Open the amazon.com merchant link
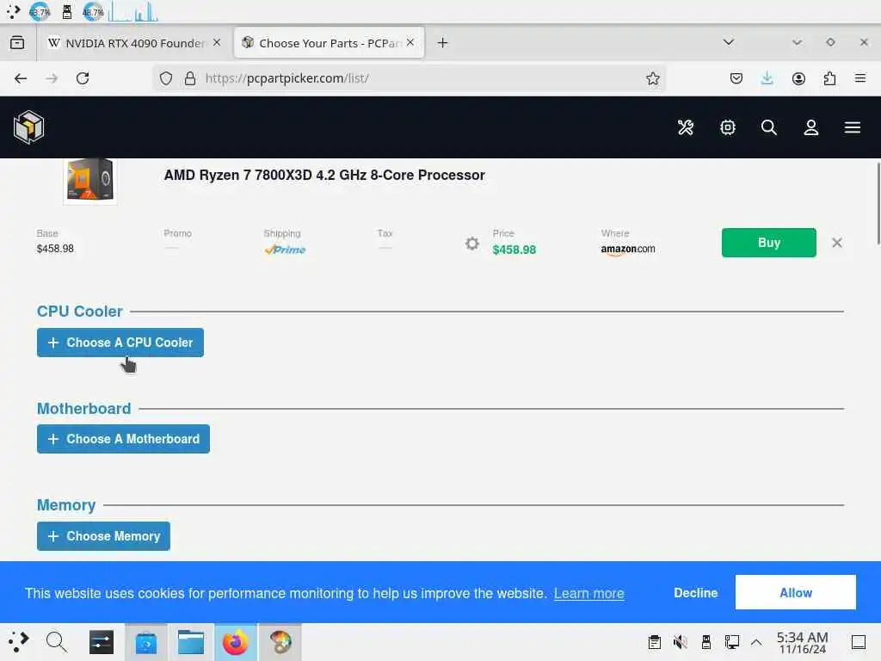The height and width of the screenshot is (661, 881). click(627, 249)
